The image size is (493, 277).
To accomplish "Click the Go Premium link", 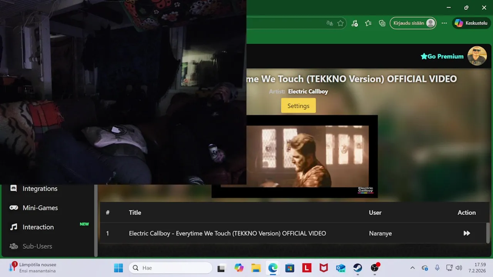I will 442,56.
